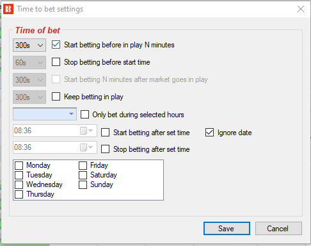Open calendar picker for start time field

point(86,131)
